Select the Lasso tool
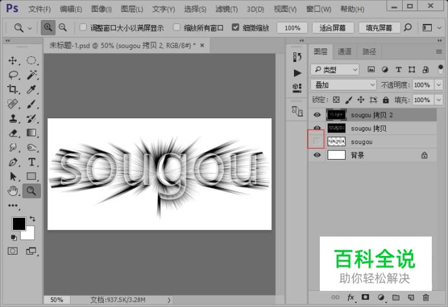Screen dimensions: 448x307 point(13,75)
